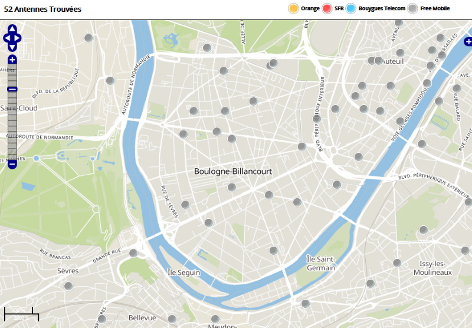The image size is (472, 328).
Task: Zoom in using the plus button
Action: [12, 60]
